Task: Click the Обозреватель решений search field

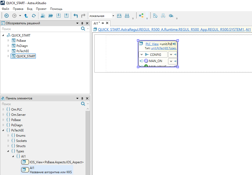Action: click(x=39, y=29)
